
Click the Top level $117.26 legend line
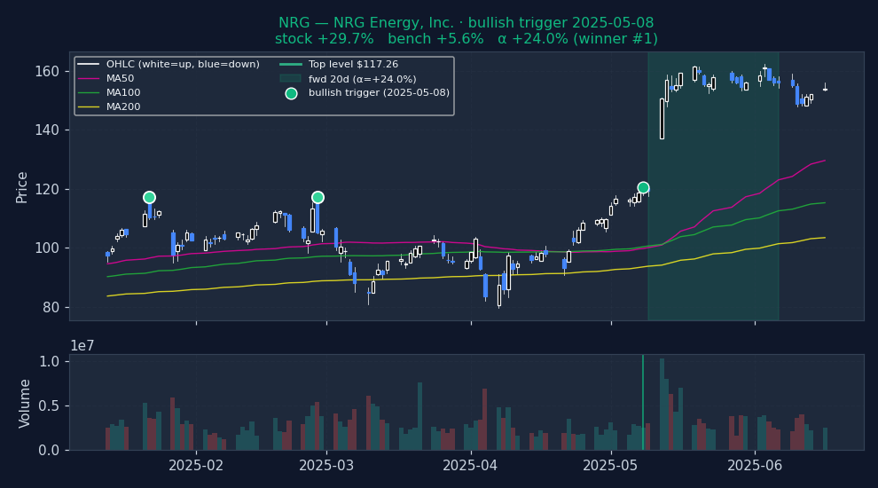291,65
